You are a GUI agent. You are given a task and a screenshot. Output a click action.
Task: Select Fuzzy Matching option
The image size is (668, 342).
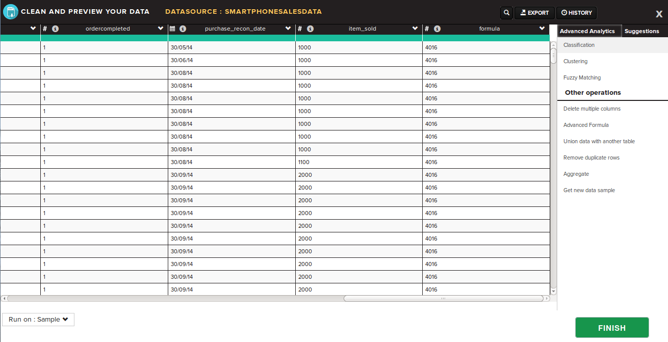click(x=582, y=77)
